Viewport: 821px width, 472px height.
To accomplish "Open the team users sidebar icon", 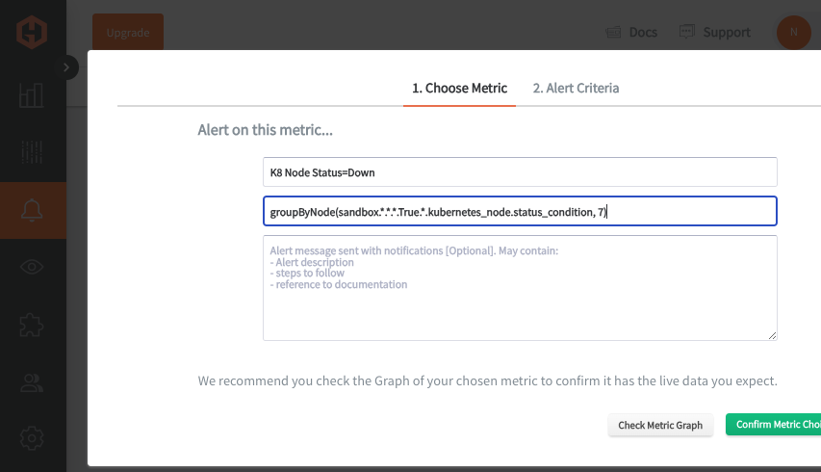I will 32,383.
